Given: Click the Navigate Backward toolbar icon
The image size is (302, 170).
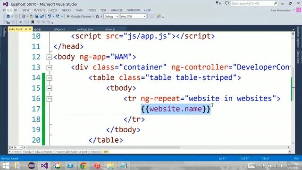Looking at the screenshot, I should pyautogui.click(x=8, y=17).
